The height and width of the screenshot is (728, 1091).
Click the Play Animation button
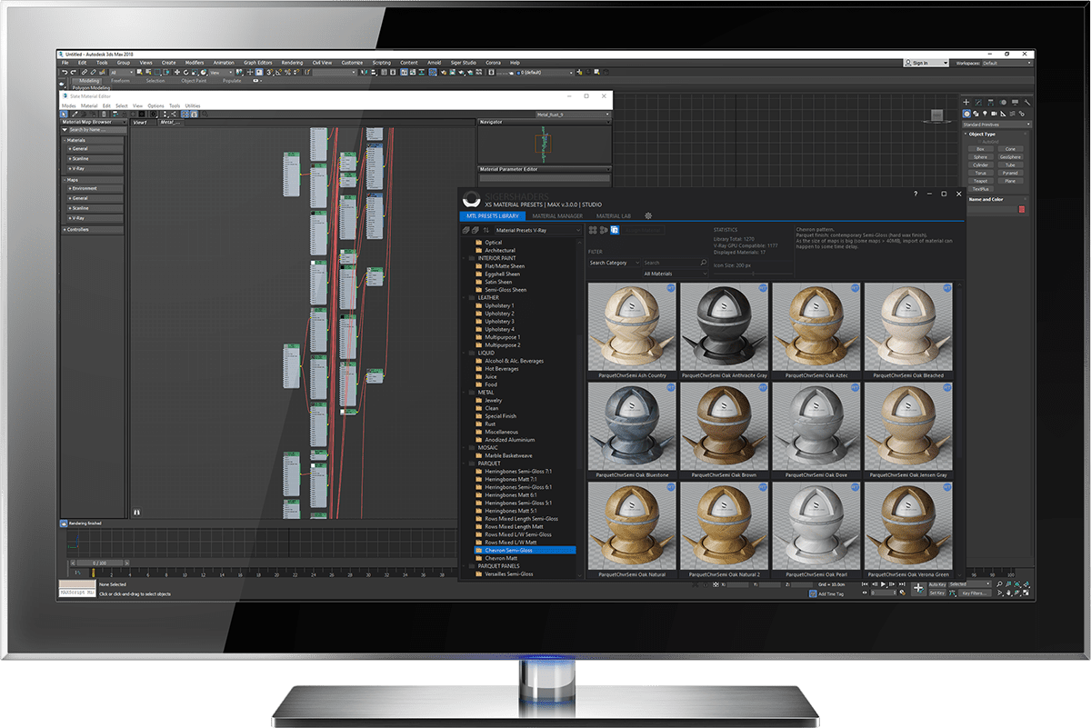click(x=883, y=584)
